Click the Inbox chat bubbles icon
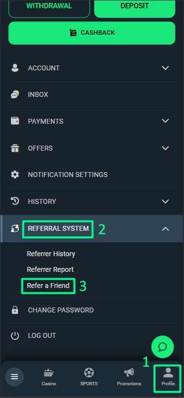 tap(15, 95)
